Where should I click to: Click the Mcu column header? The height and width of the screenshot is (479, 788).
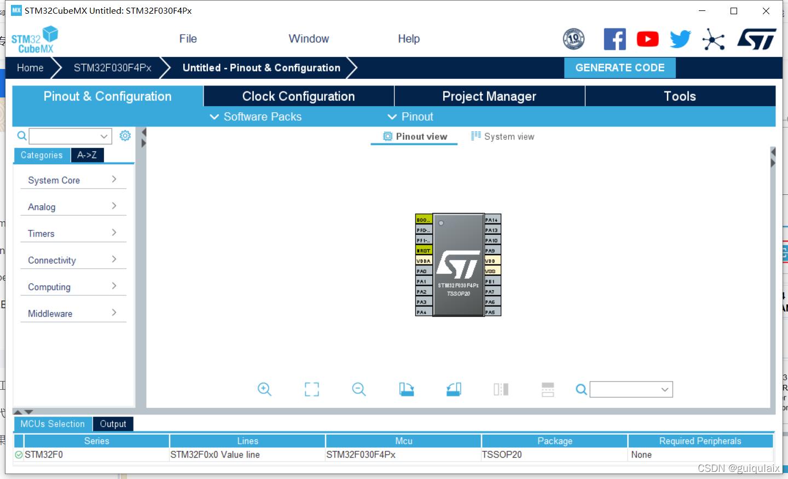click(404, 441)
